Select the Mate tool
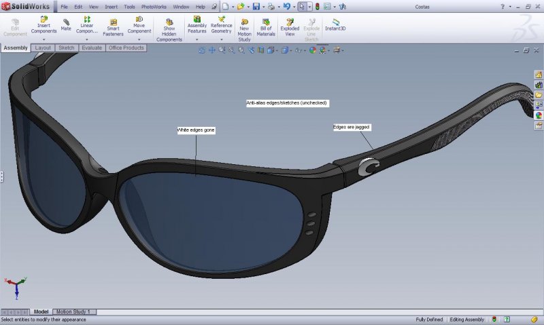This screenshot has height=325, width=544. [66, 25]
